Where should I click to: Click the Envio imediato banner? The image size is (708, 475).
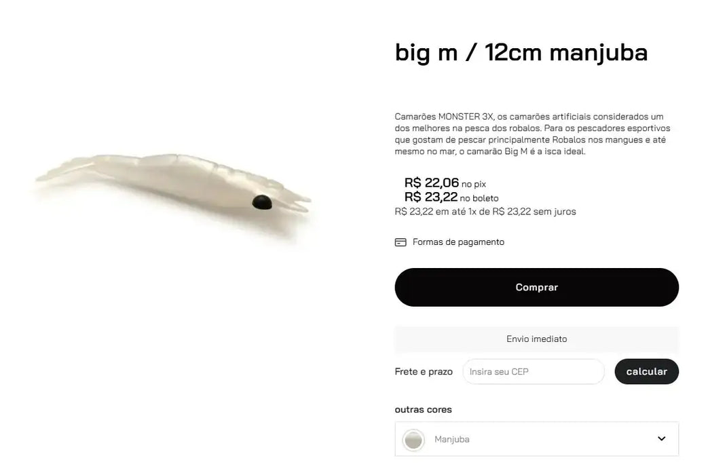[536, 339]
